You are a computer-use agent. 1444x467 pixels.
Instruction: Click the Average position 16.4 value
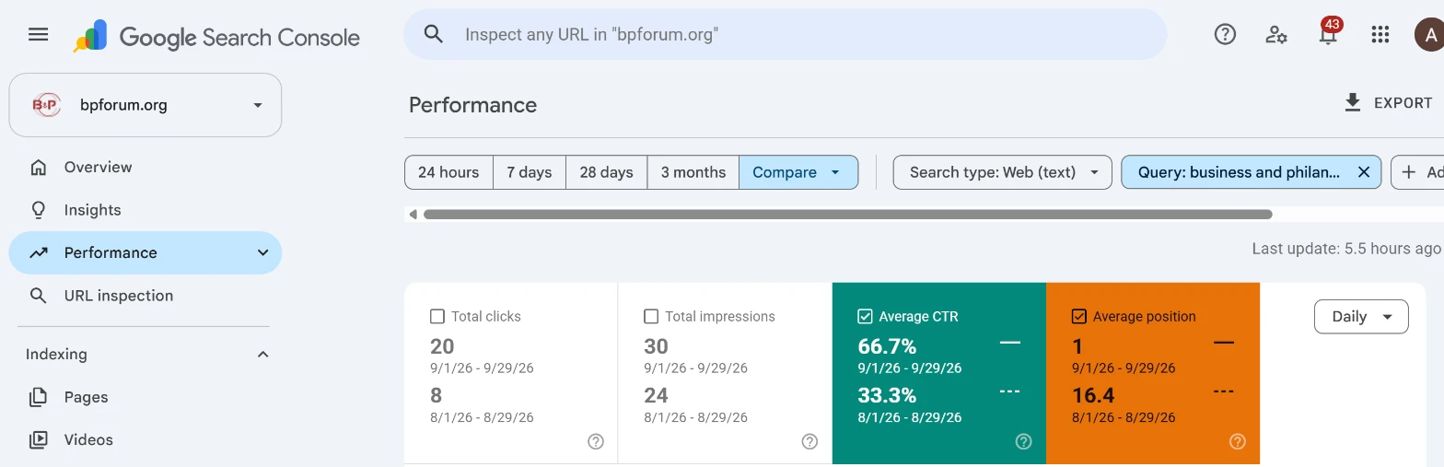tap(1093, 395)
